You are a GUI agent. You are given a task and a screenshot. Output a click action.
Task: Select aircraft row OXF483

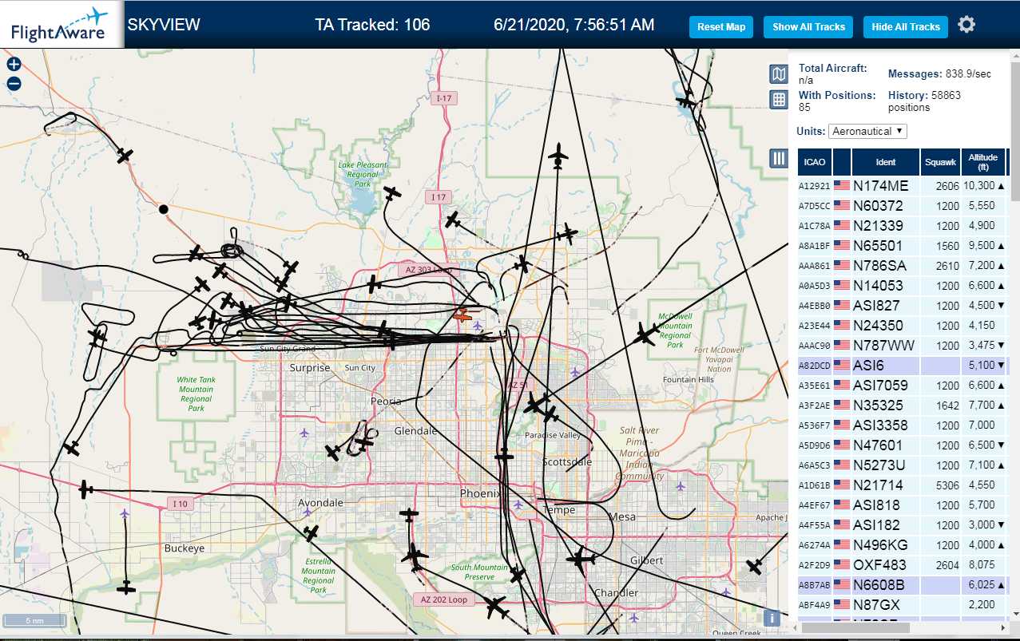[902, 564]
